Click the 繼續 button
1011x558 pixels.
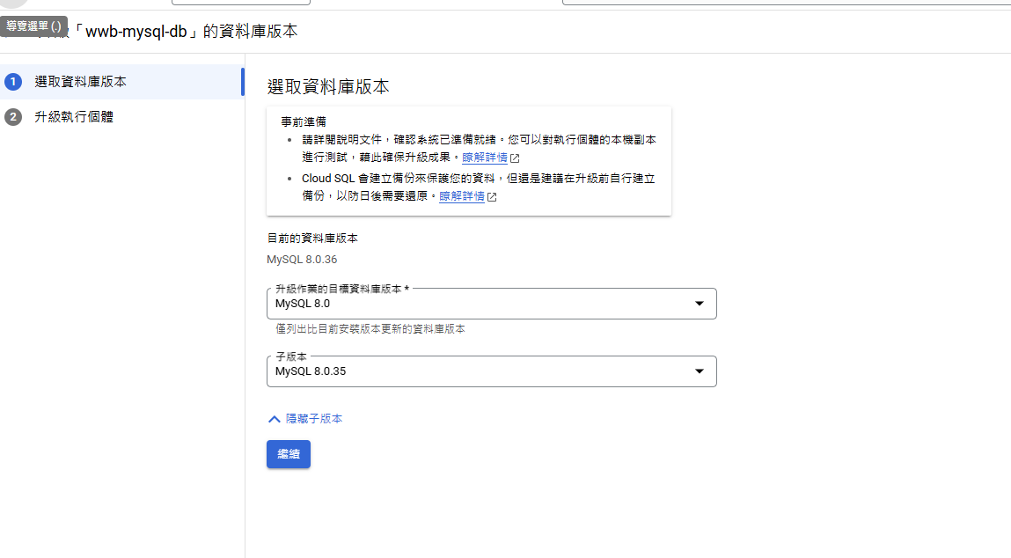click(x=289, y=454)
